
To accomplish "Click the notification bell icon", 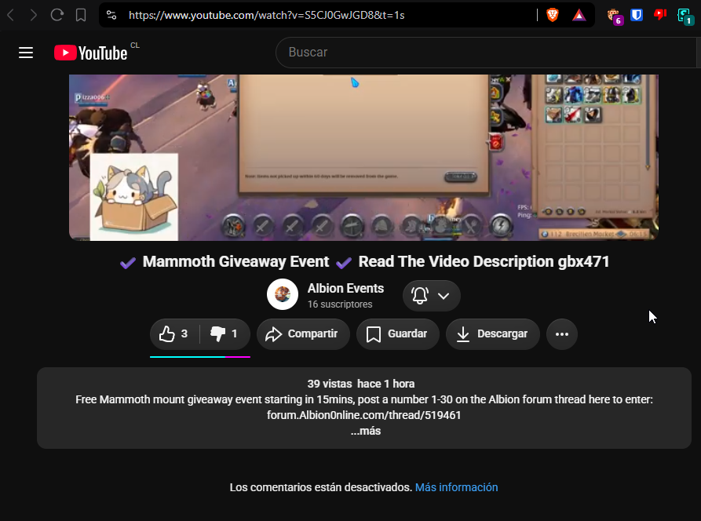I will pos(420,296).
